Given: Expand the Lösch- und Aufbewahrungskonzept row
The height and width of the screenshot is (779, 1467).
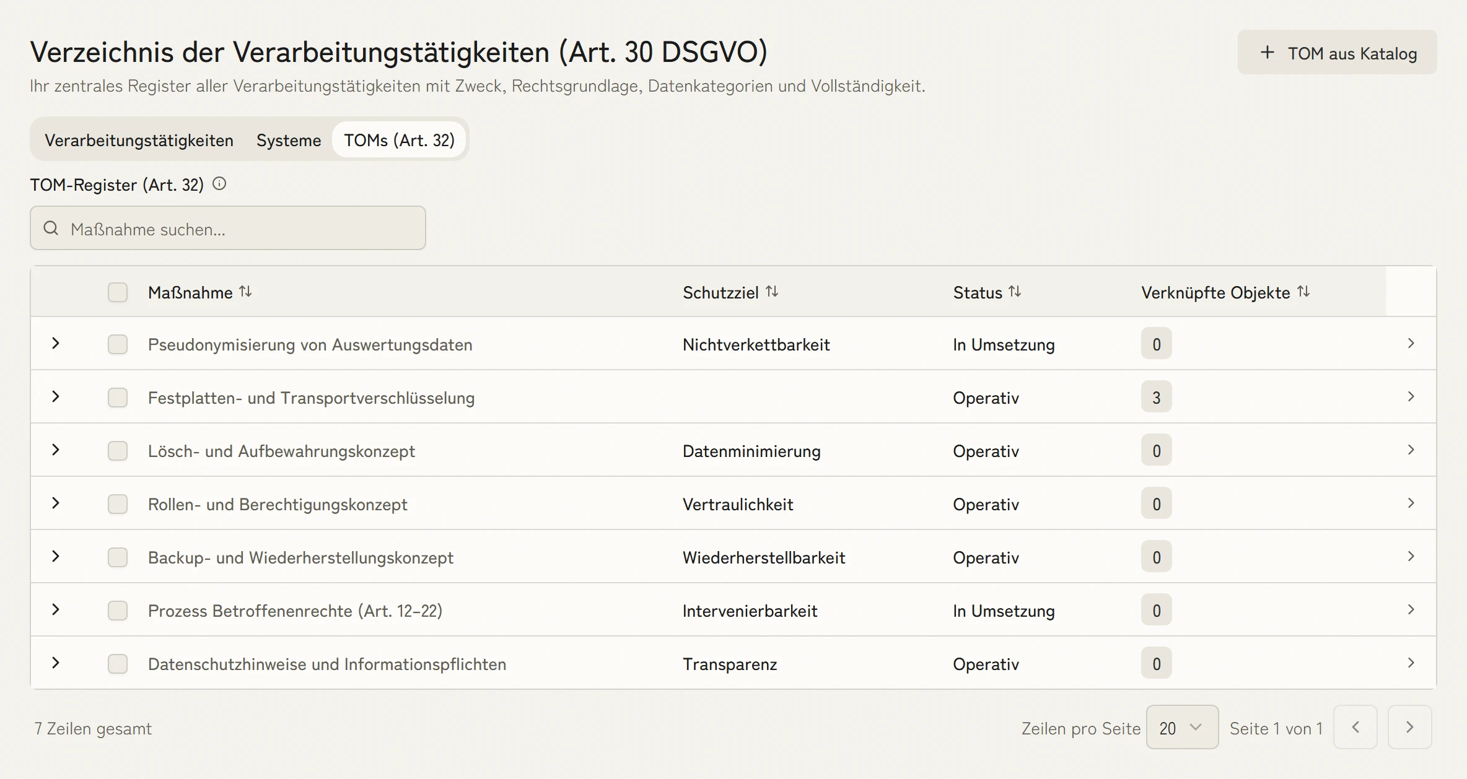Looking at the screenshot, I should (56, 450).
